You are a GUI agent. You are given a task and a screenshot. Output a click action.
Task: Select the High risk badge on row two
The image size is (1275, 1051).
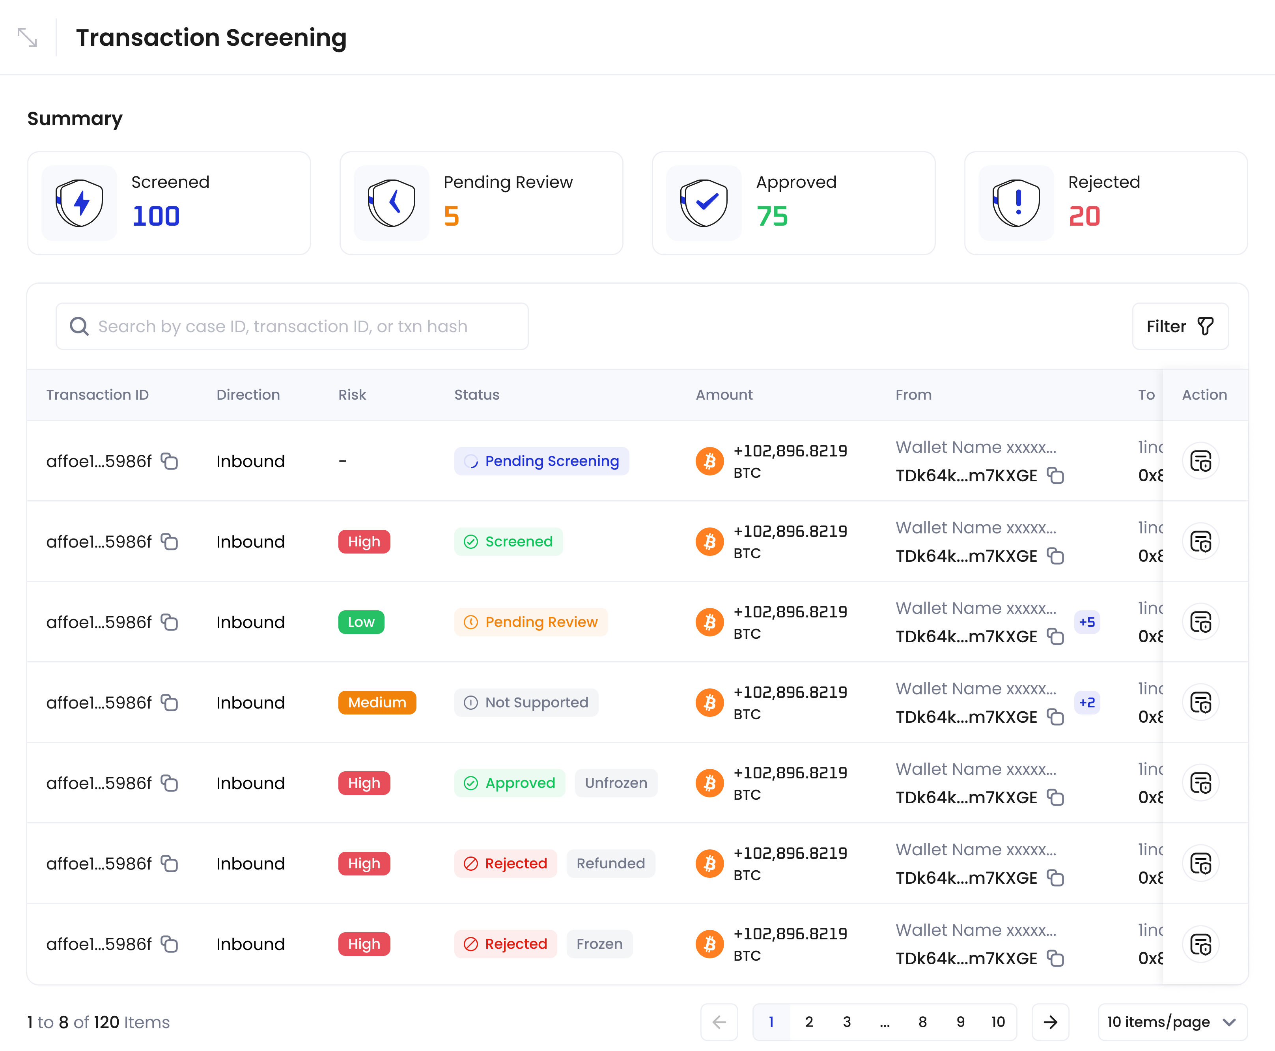pyautogui.click(x=364, y=541)
